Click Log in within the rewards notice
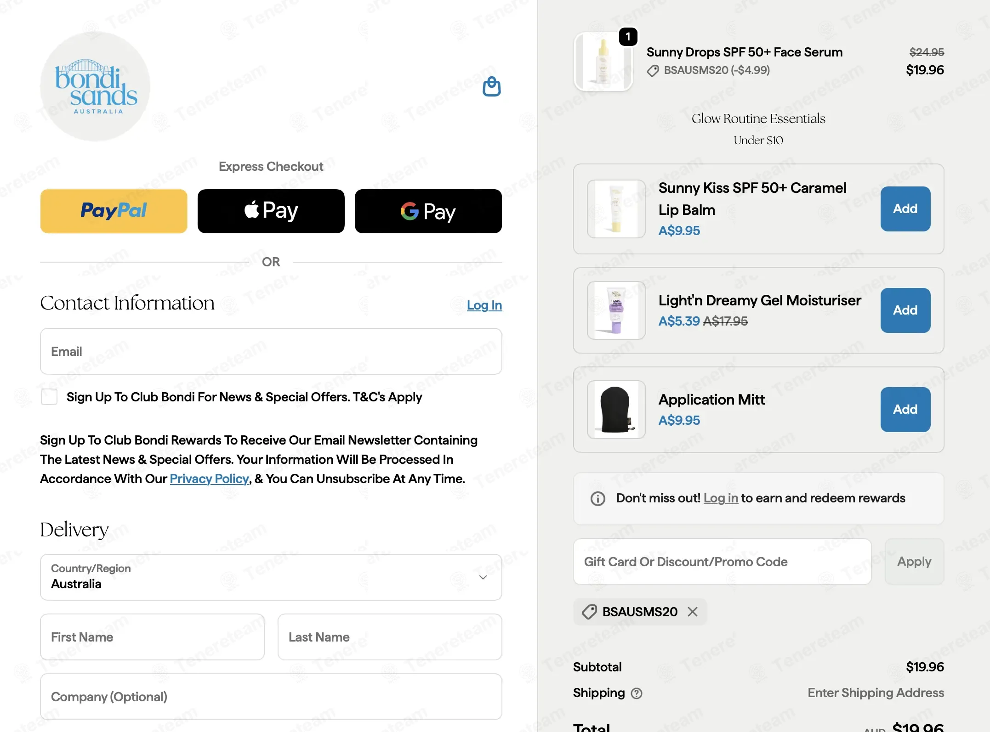Screen dimensions: 990x732 (721, 498)
